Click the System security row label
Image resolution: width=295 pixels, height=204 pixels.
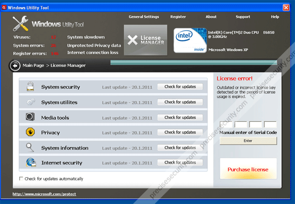point(60,87)
